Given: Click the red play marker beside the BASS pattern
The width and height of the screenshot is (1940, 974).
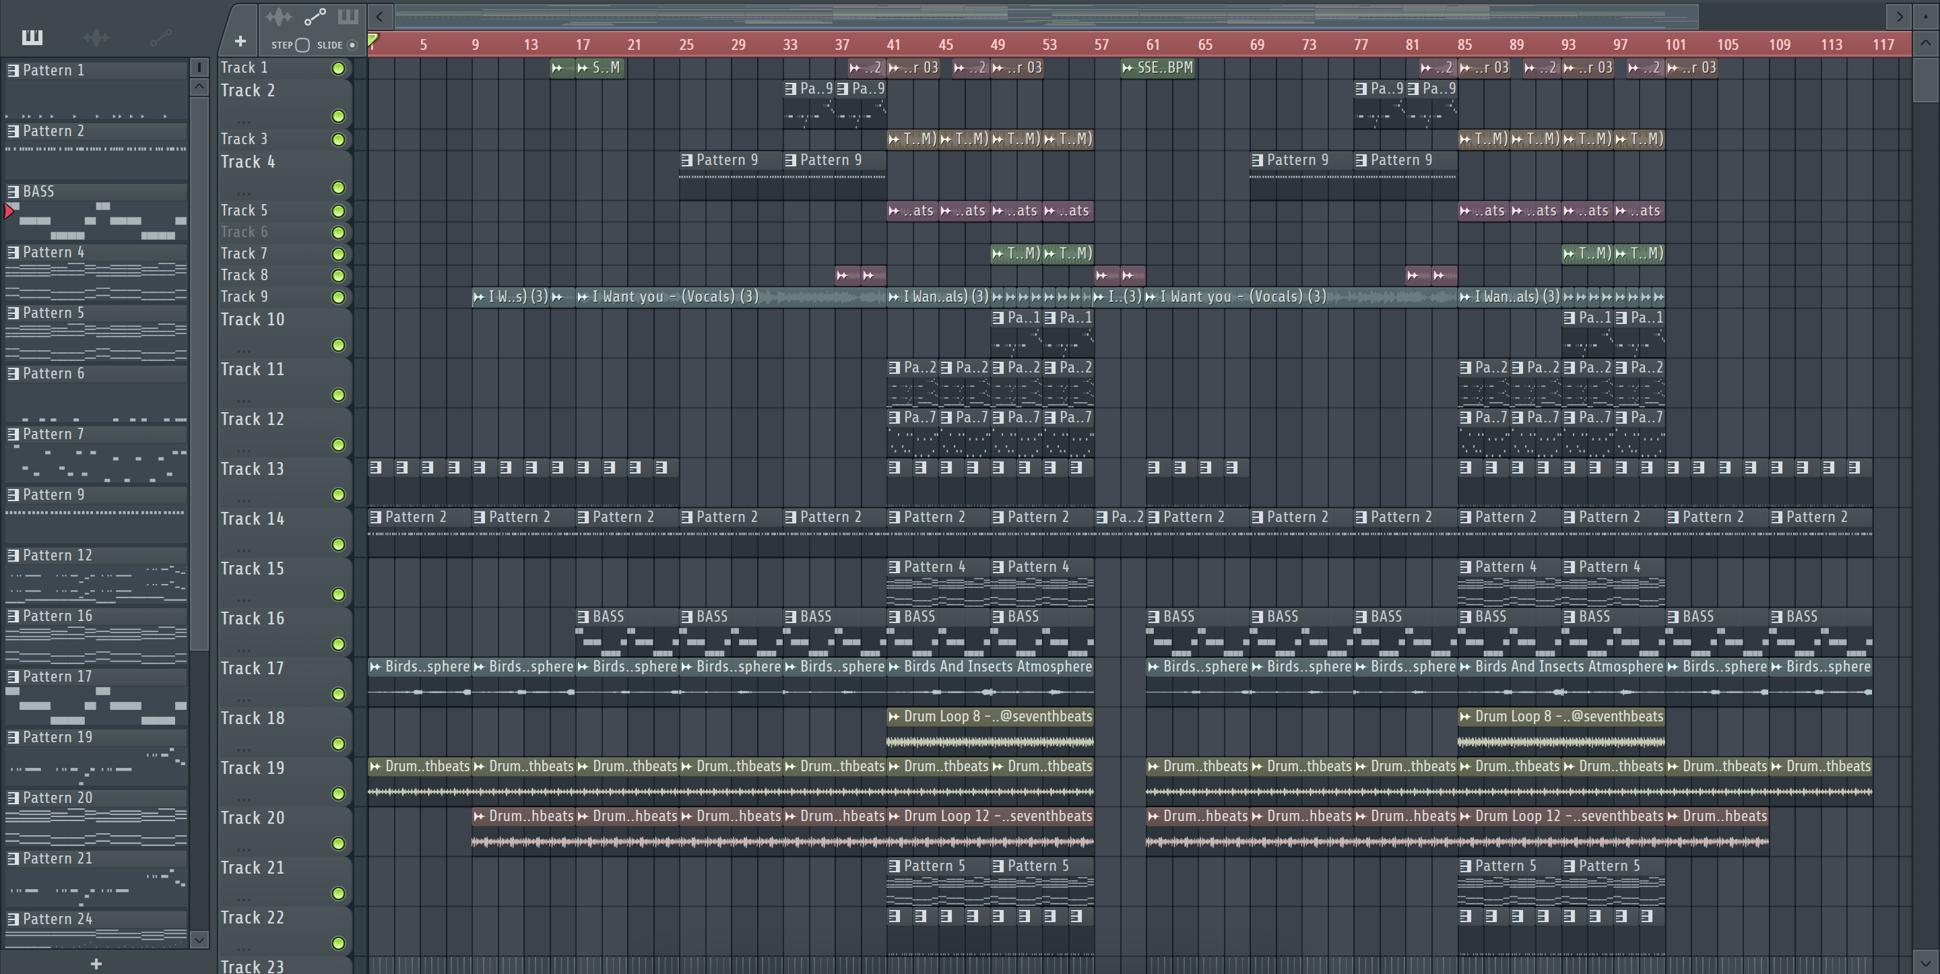Looking at the screenshot, I should pyautogui.click(x=9, y=211).
